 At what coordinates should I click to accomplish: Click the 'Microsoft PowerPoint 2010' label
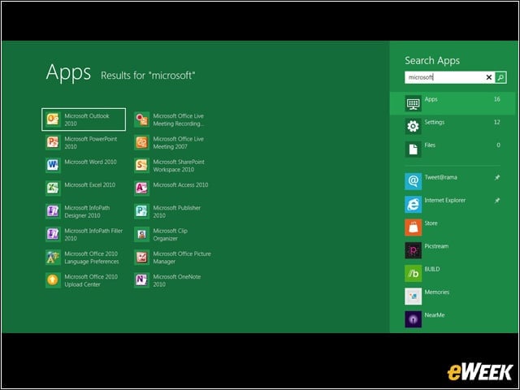tap(90, 143)
